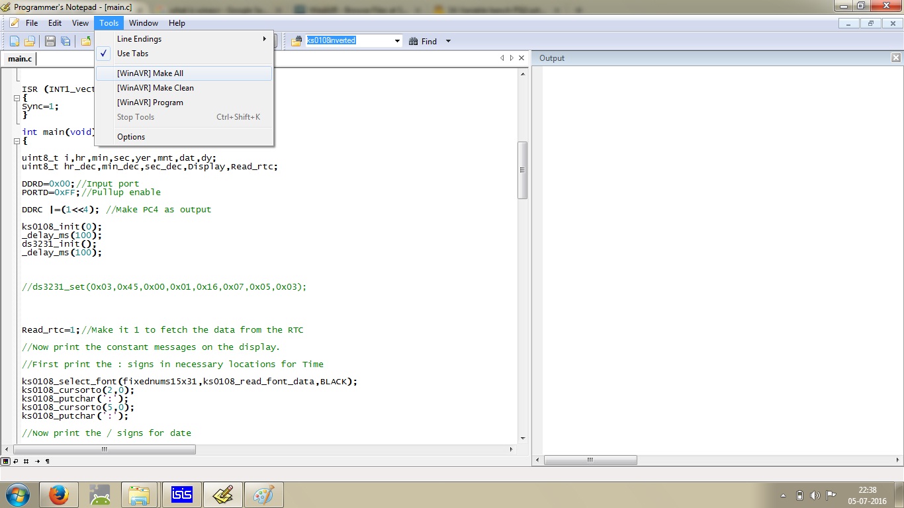This screenshot has width=904, height=508.
Task: Open the Windows Start menu
Action: click(x=17, y=495)
